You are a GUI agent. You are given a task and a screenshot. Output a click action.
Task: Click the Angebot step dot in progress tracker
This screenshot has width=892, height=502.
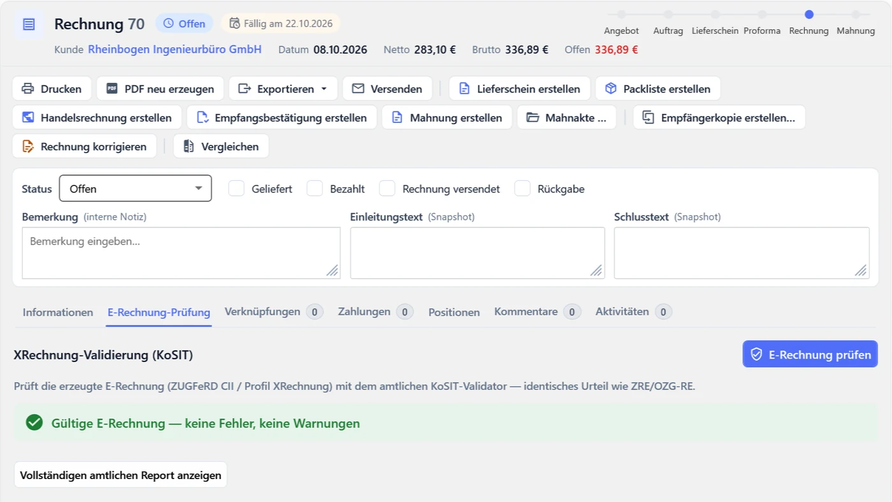pyautogui.click(x=621, y=14)
